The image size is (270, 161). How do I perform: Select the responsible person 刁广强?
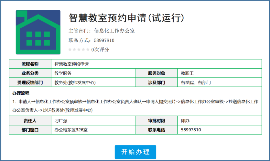click(61, 121)
